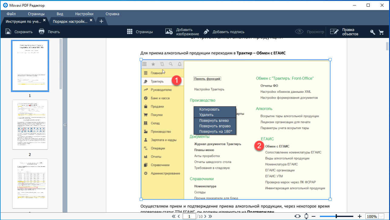390x220 pixels.
Task: Select Копировать in the context menu
Action: (x=209, y=109)
